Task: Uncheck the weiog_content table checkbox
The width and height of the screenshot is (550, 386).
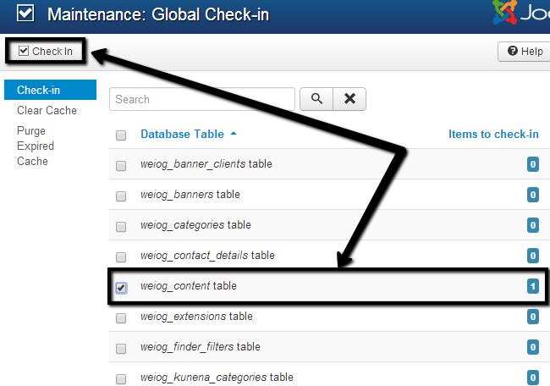Action: point(121,288)
